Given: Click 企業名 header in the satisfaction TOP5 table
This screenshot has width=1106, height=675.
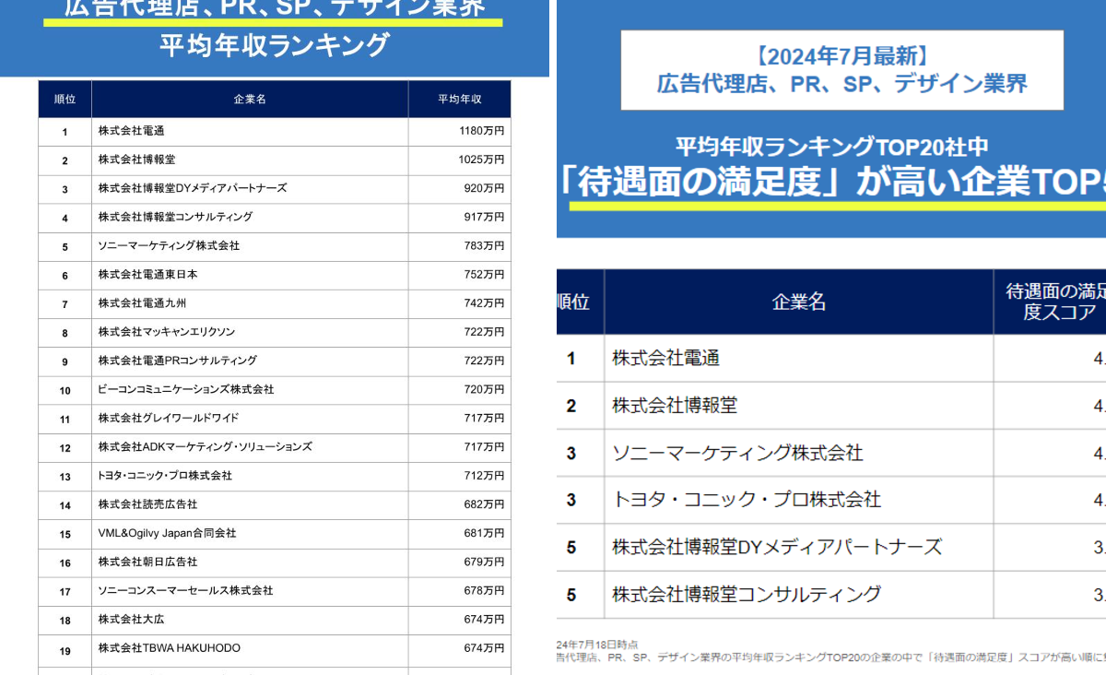Looking at the screenshot, I should click(x=799, y=302).
